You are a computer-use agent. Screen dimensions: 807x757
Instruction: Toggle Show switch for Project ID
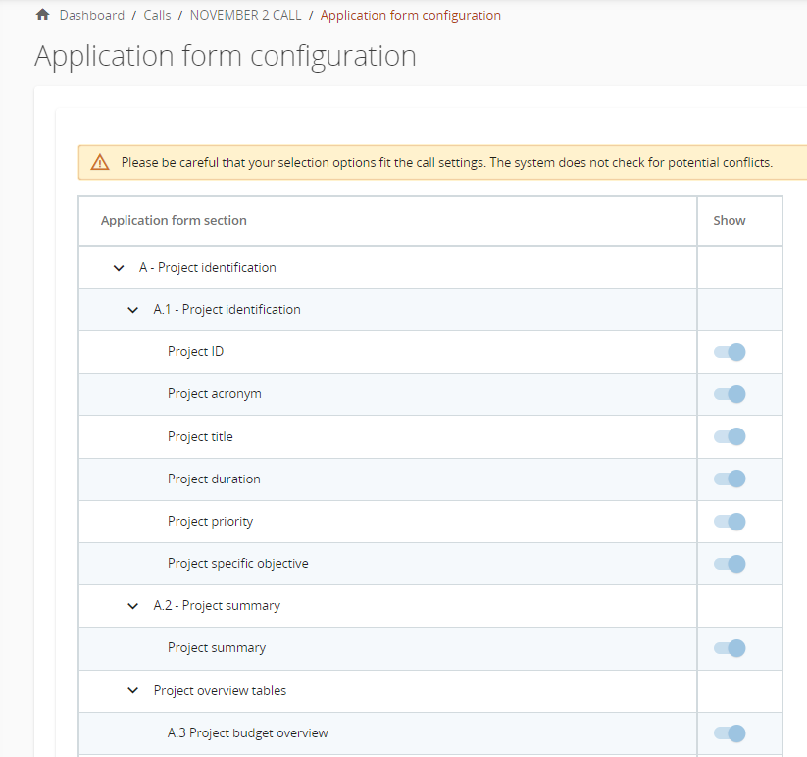[x=730, y=352]
